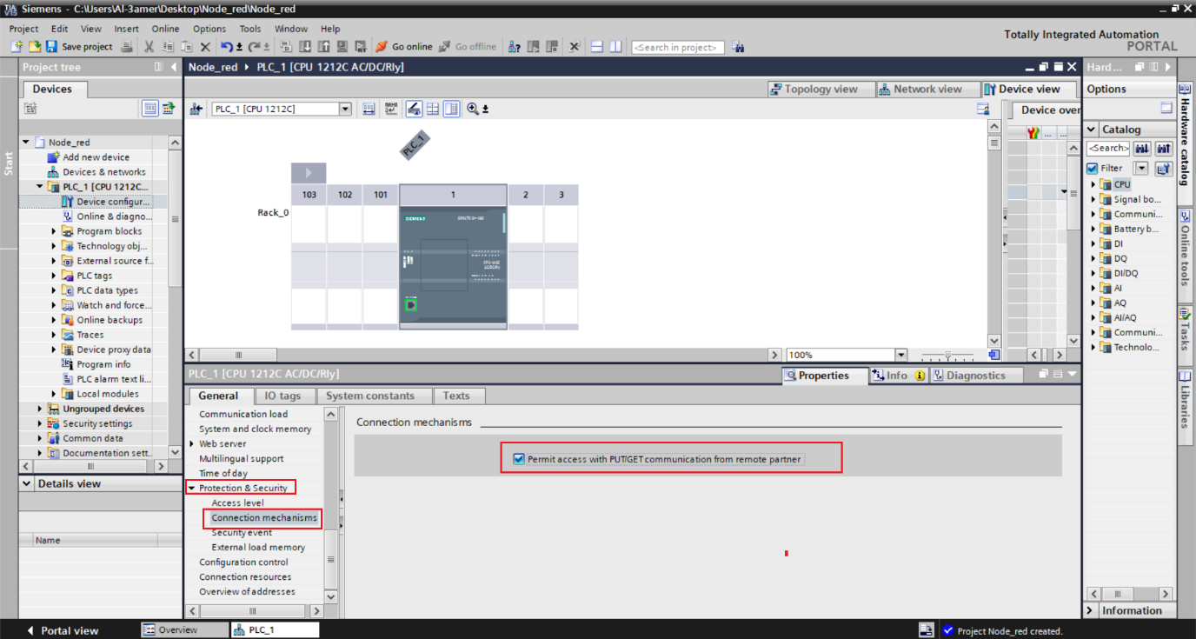Click the catalog search upward icon
The width and height of the screenshot is (1196, 639).
pyautogui.click(x=1163, y=149)
